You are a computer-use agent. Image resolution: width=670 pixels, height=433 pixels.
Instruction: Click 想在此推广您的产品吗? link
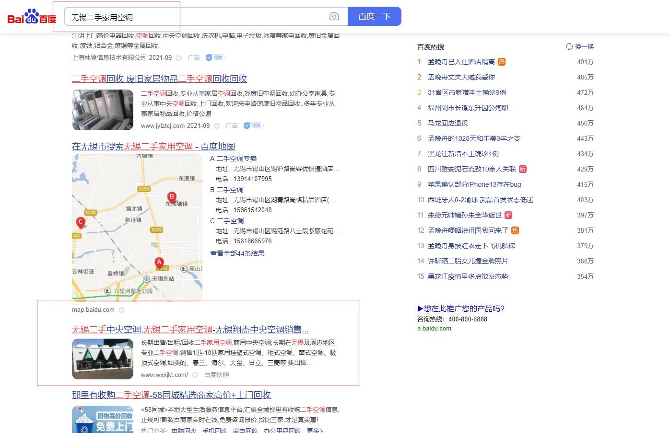coord(461,308)
